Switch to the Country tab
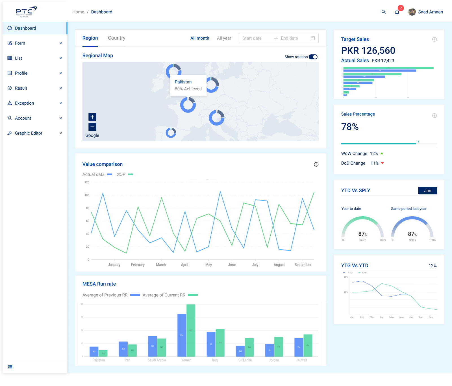This screenshot has height=386, width=452. click(117, 38)
